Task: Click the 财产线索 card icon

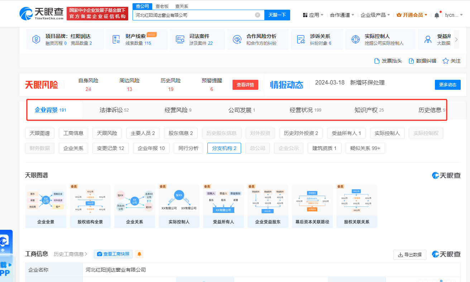Action: click(x=116, y=39)
